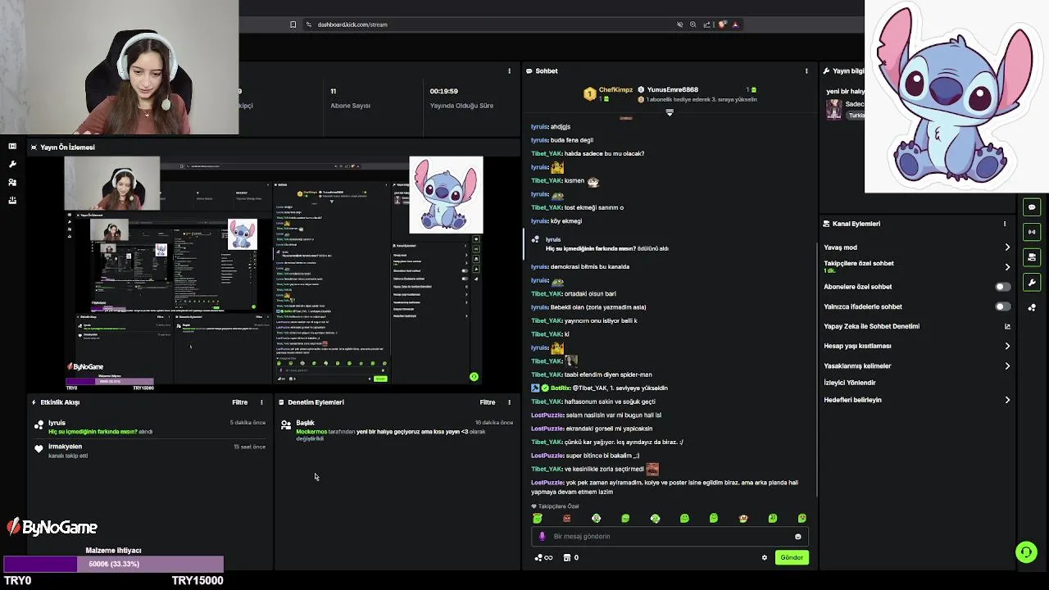This screenshot has height=590, width=1049.
Task: Click collapse handle below gift leaderboard
Action: [x=670, y=112]
